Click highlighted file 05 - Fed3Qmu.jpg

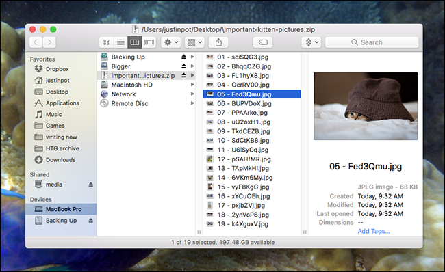click(x=252, y=94)
